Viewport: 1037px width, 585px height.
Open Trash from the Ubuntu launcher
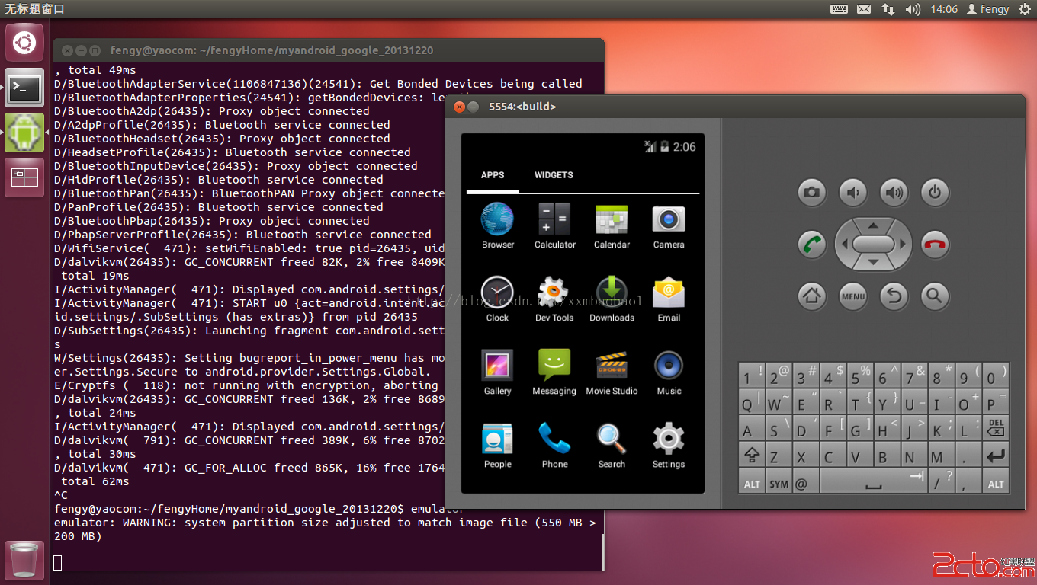point(24,561)
